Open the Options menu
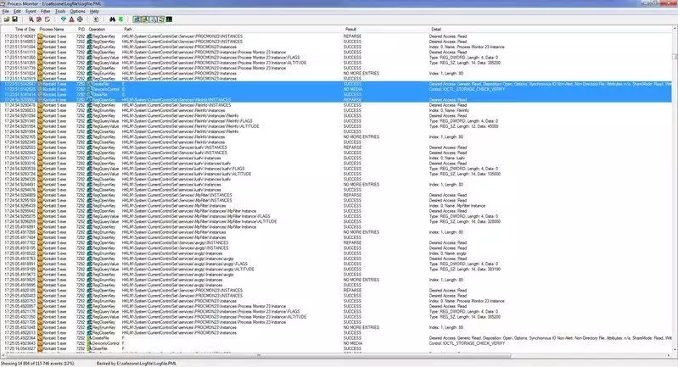This screenshot has height=367, width=678. 78,11
